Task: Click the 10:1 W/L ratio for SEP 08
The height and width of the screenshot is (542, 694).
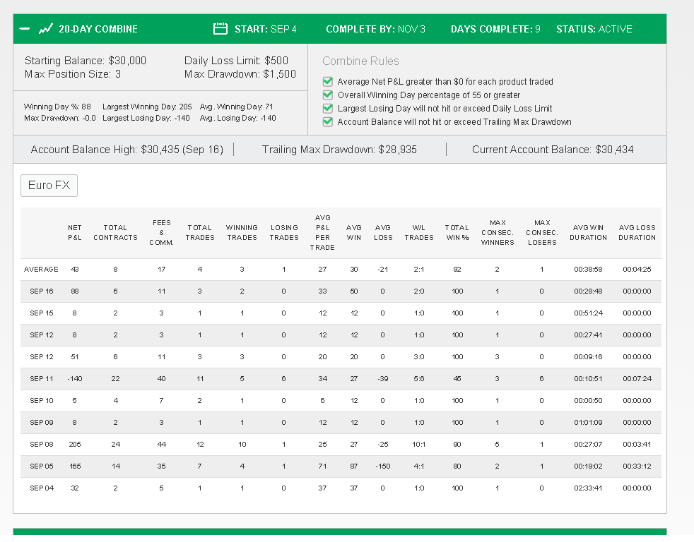Action: tap(418, 445)
